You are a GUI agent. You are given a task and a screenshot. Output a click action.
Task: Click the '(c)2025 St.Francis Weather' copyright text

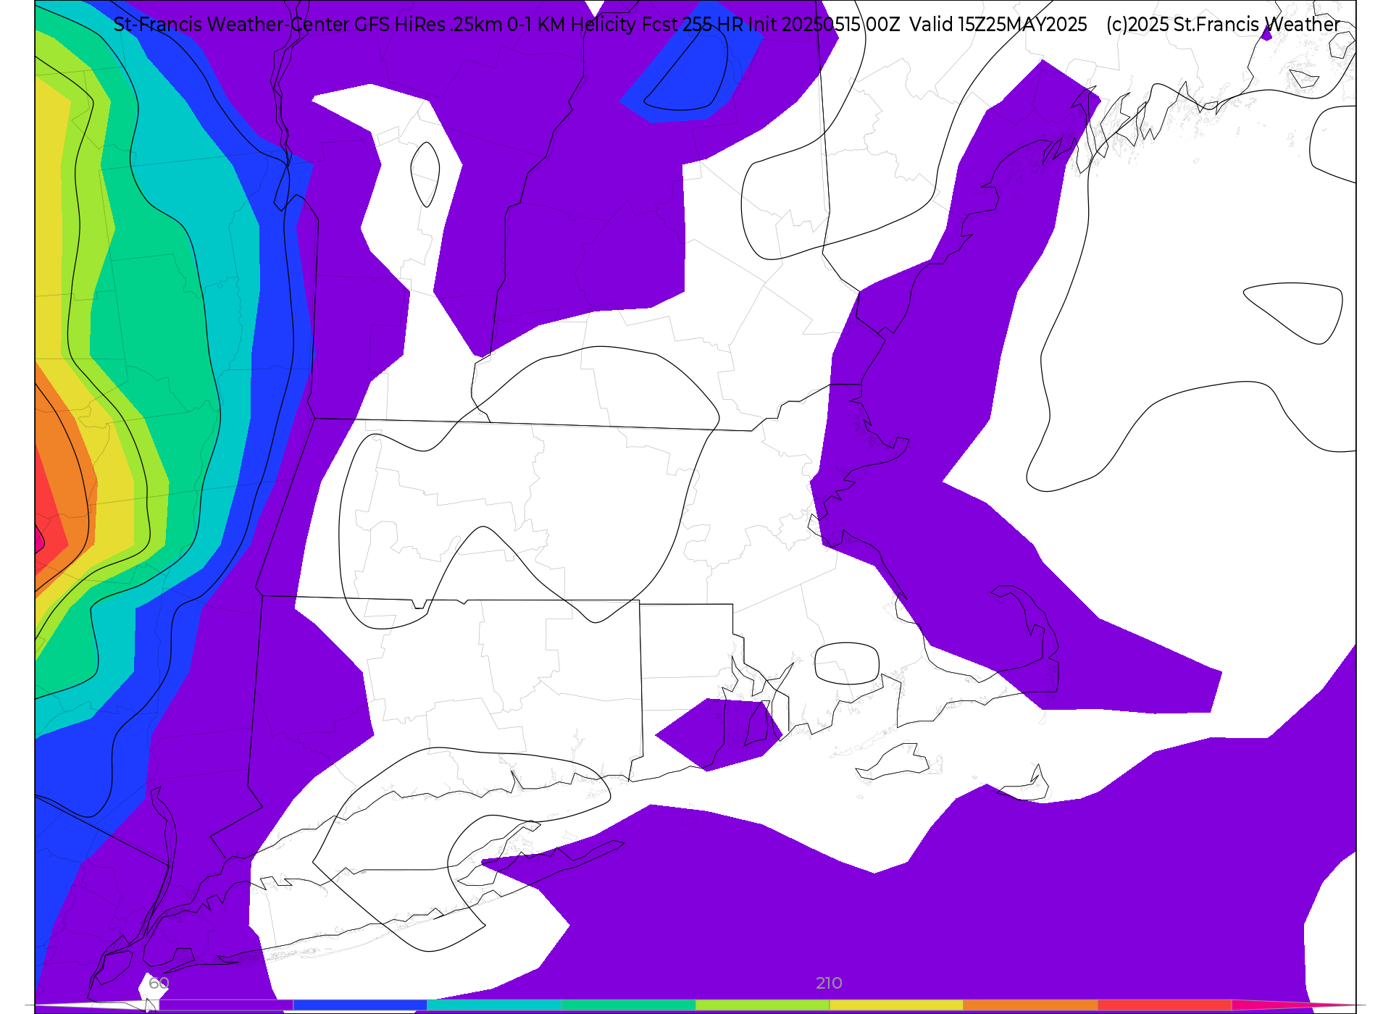click(x=1223, y=25)
